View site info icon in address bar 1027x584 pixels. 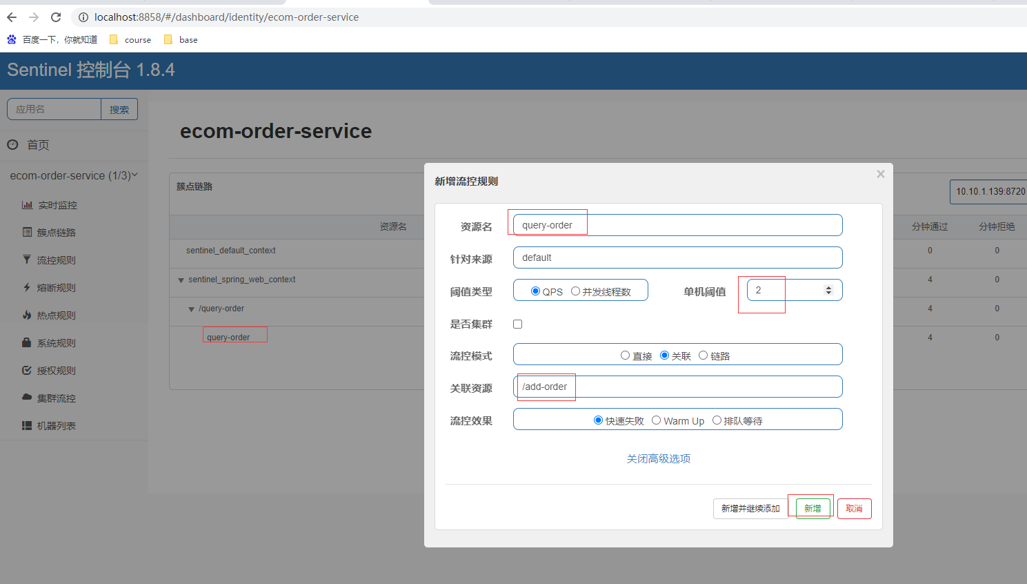[x=83, y=17]
